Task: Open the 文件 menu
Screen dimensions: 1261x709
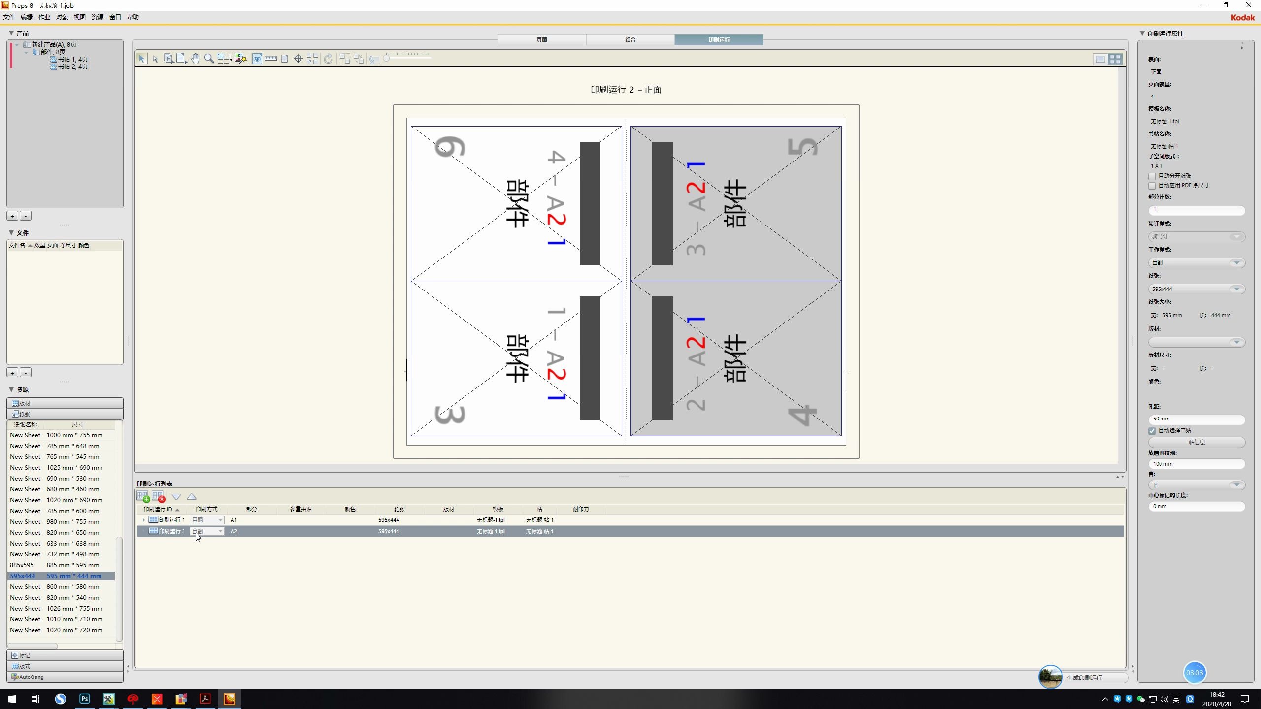Action: click(9, 17)
